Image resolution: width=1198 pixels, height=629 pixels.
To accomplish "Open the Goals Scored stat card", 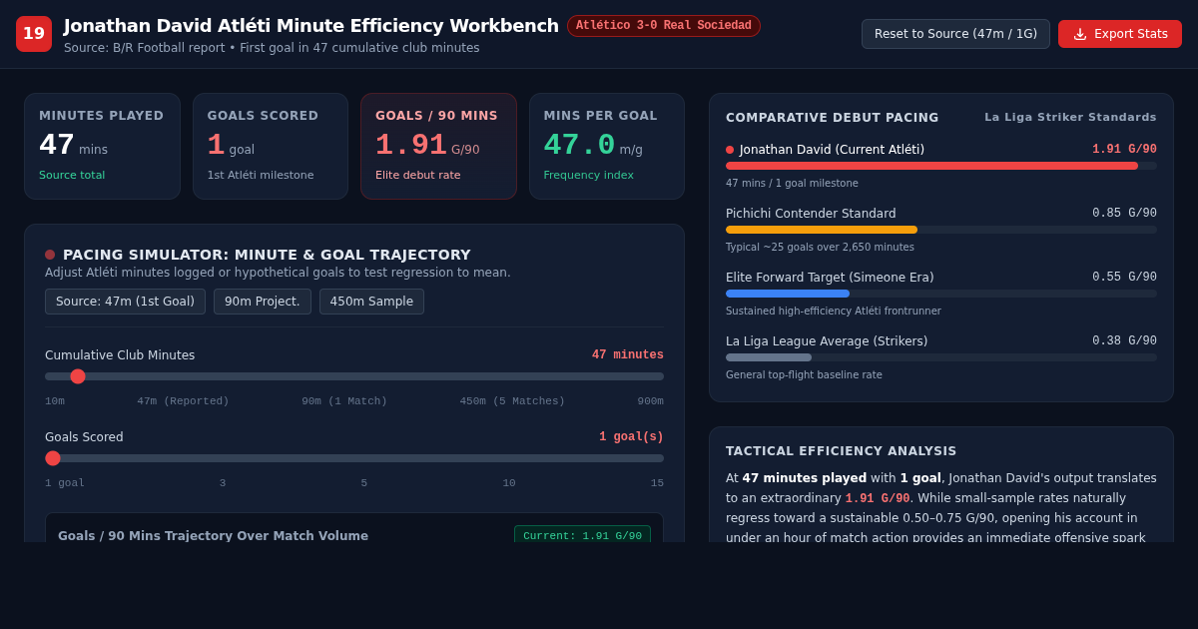I will click(271, 146).
